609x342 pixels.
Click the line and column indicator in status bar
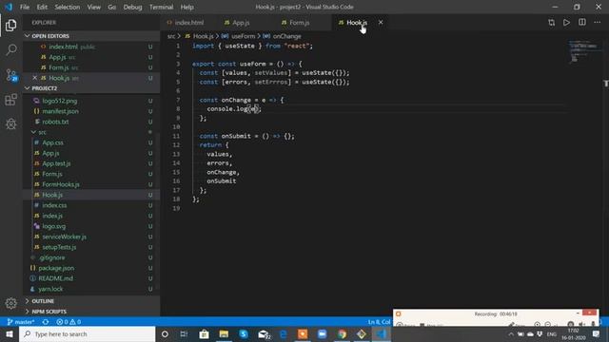tap(379, 322)
